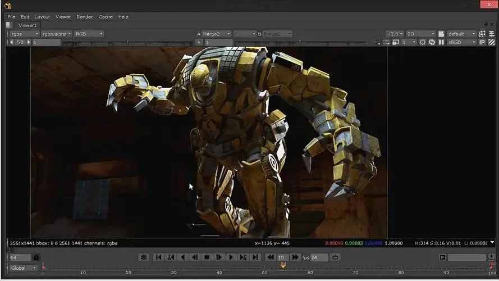499x281 pixels.
Task: Open the Merge2 input A dropdown
Action: (x=216, y=34)
